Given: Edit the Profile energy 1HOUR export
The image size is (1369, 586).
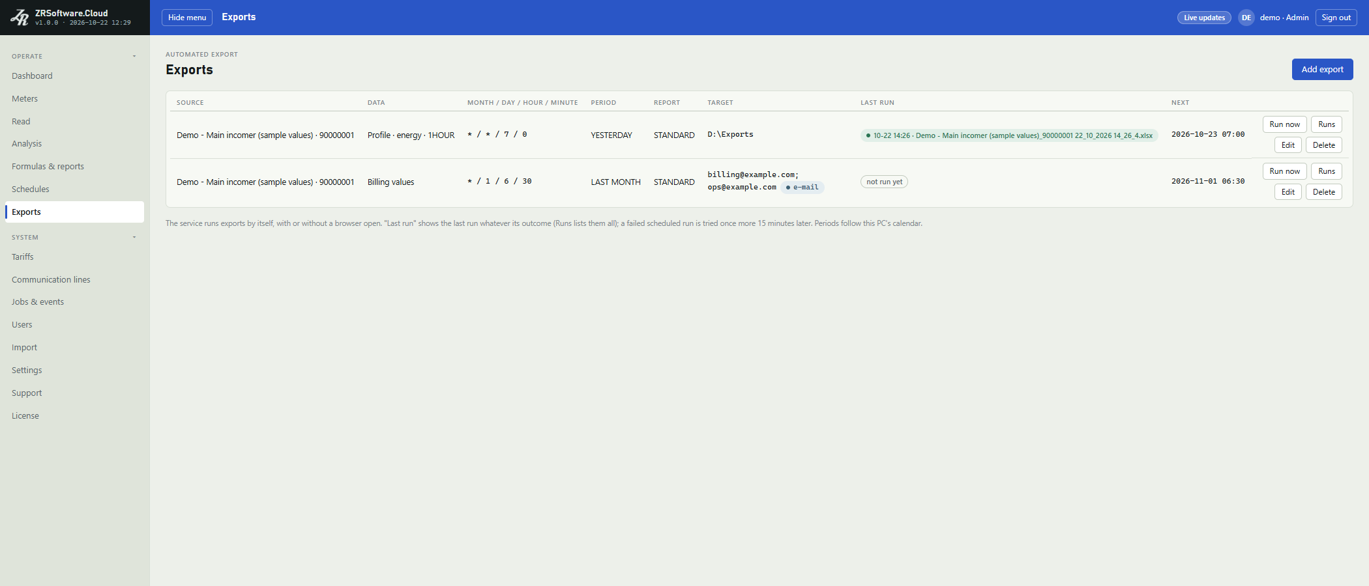Looking at the screenshot, I should [1288, 145].
